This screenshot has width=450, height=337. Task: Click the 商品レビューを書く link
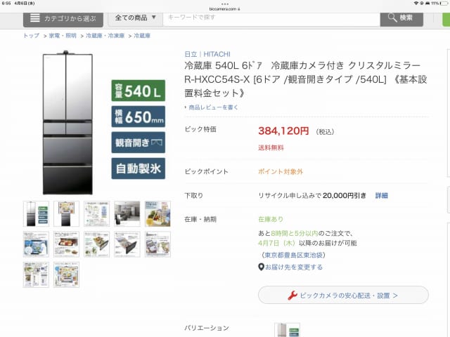point(213,107)
